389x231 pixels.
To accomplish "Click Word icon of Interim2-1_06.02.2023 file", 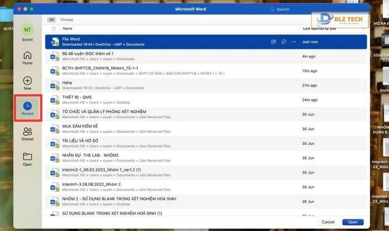I will coord(55,173).
